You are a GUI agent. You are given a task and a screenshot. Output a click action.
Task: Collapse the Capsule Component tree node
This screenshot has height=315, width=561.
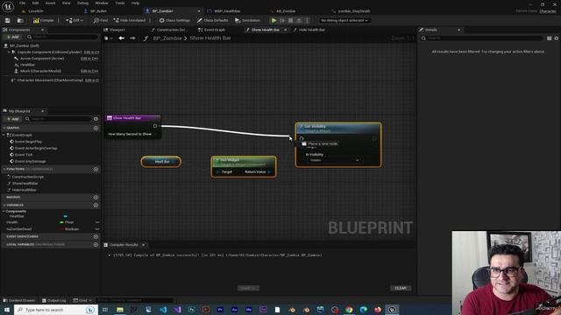[x=9, y=52]
